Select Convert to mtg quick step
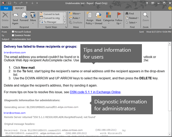Screen dimensions: 172x137 (51, 18)
